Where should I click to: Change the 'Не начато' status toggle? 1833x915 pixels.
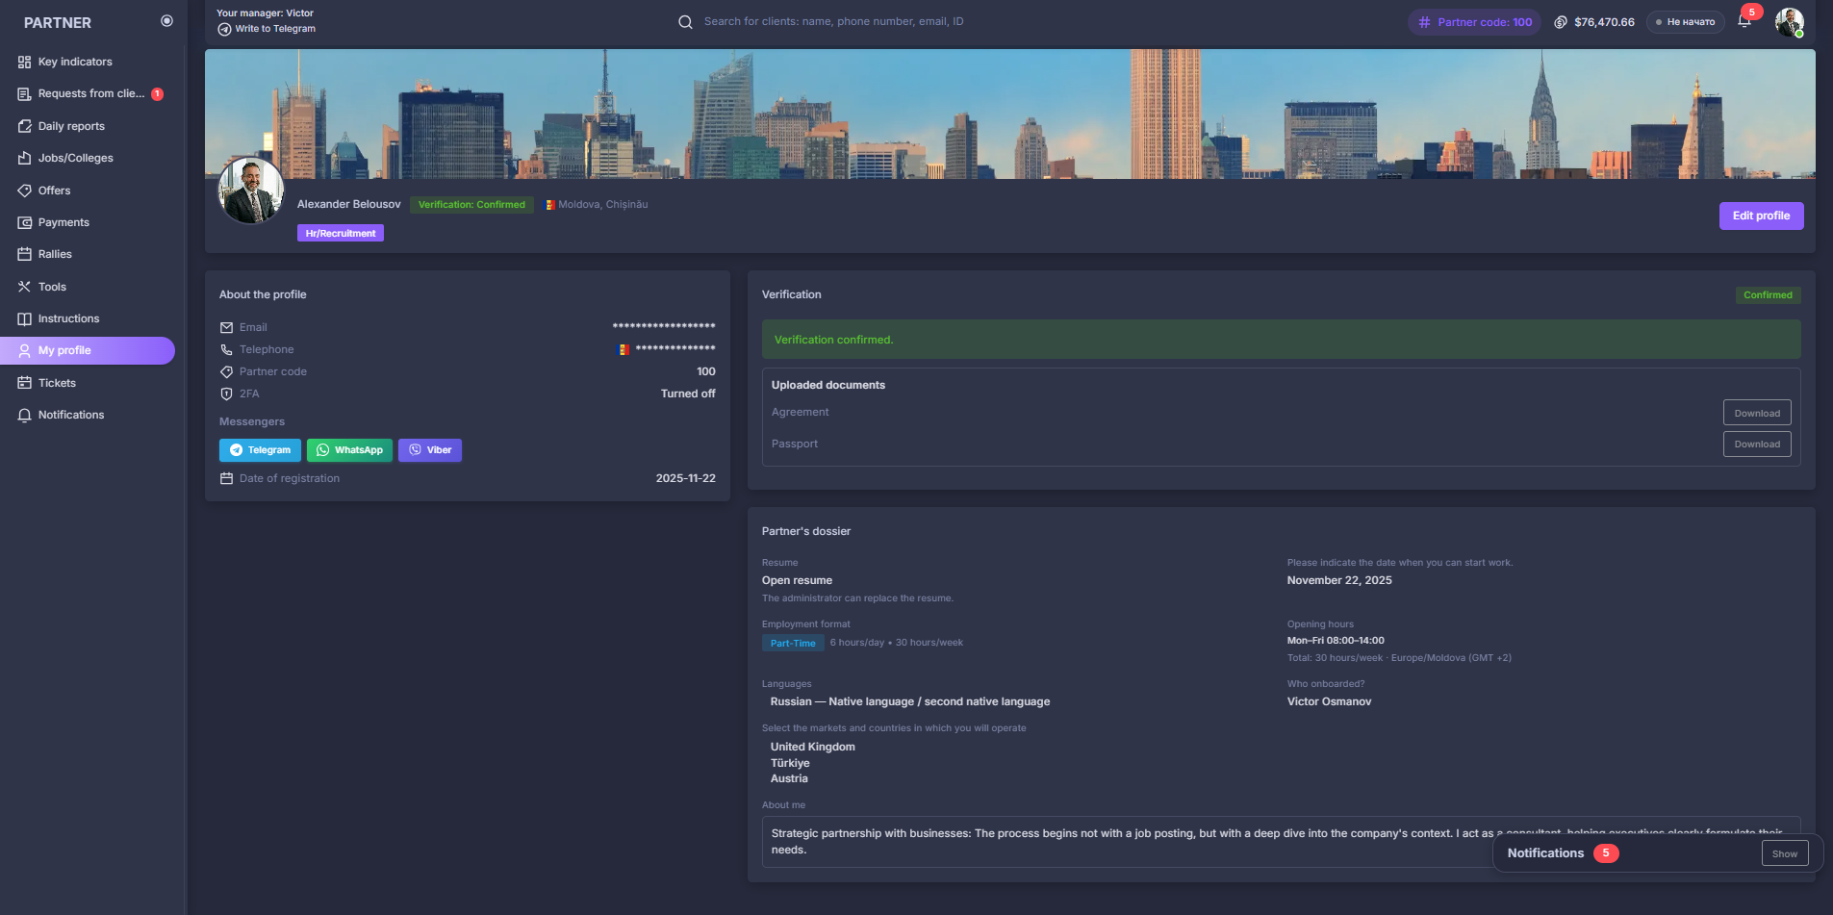[x=1685, y=21]
